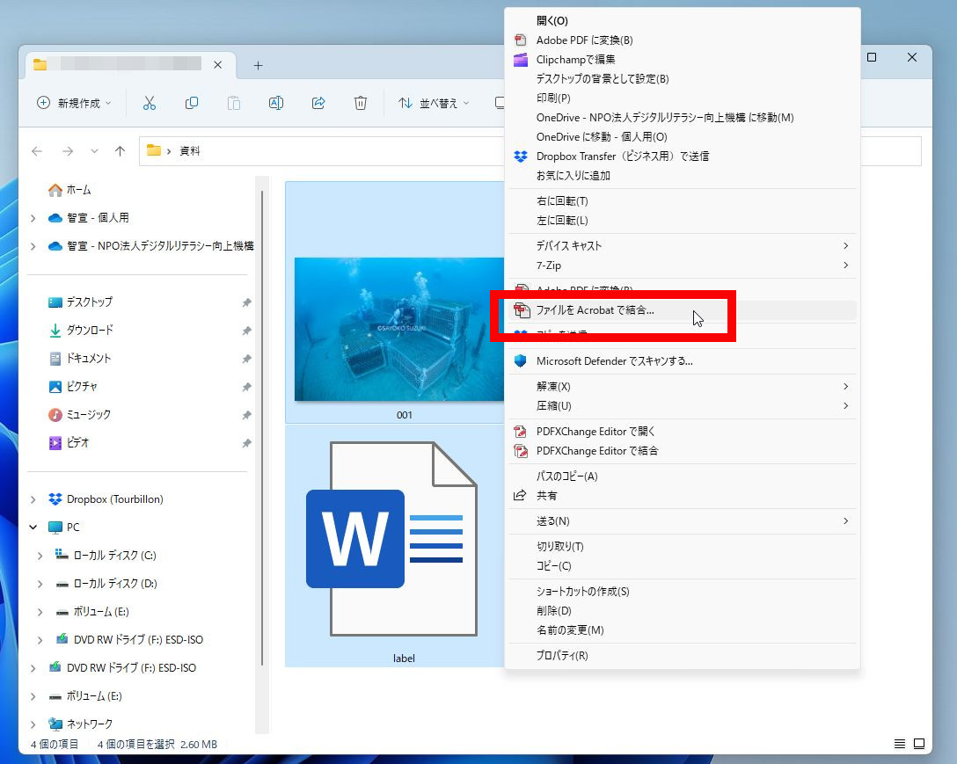The width and height of the screenshot is (957, 764).
Task: Go forward with the right arrow
Action: (68, 150)
